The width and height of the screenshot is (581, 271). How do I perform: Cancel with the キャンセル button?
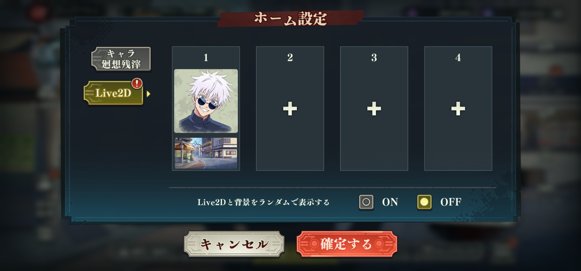(x=234, y=244)
